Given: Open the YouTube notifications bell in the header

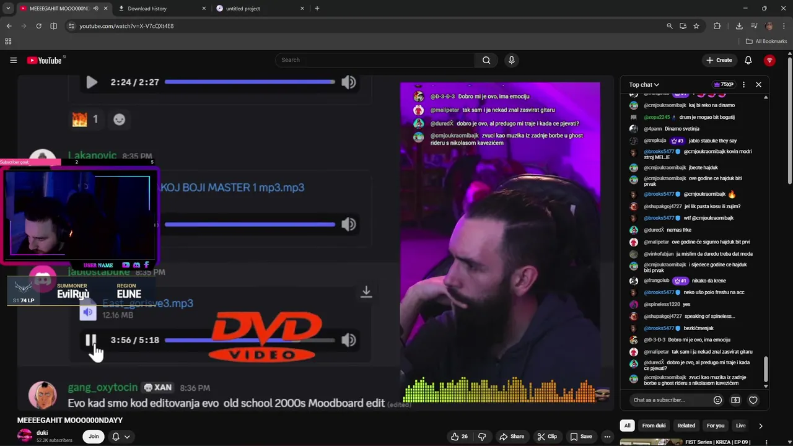Looking at the screenshot, I should tap(748, 60).
